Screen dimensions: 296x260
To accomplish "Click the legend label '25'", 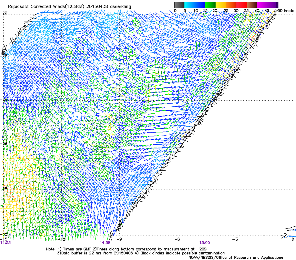I will click(x=226, y=10).
